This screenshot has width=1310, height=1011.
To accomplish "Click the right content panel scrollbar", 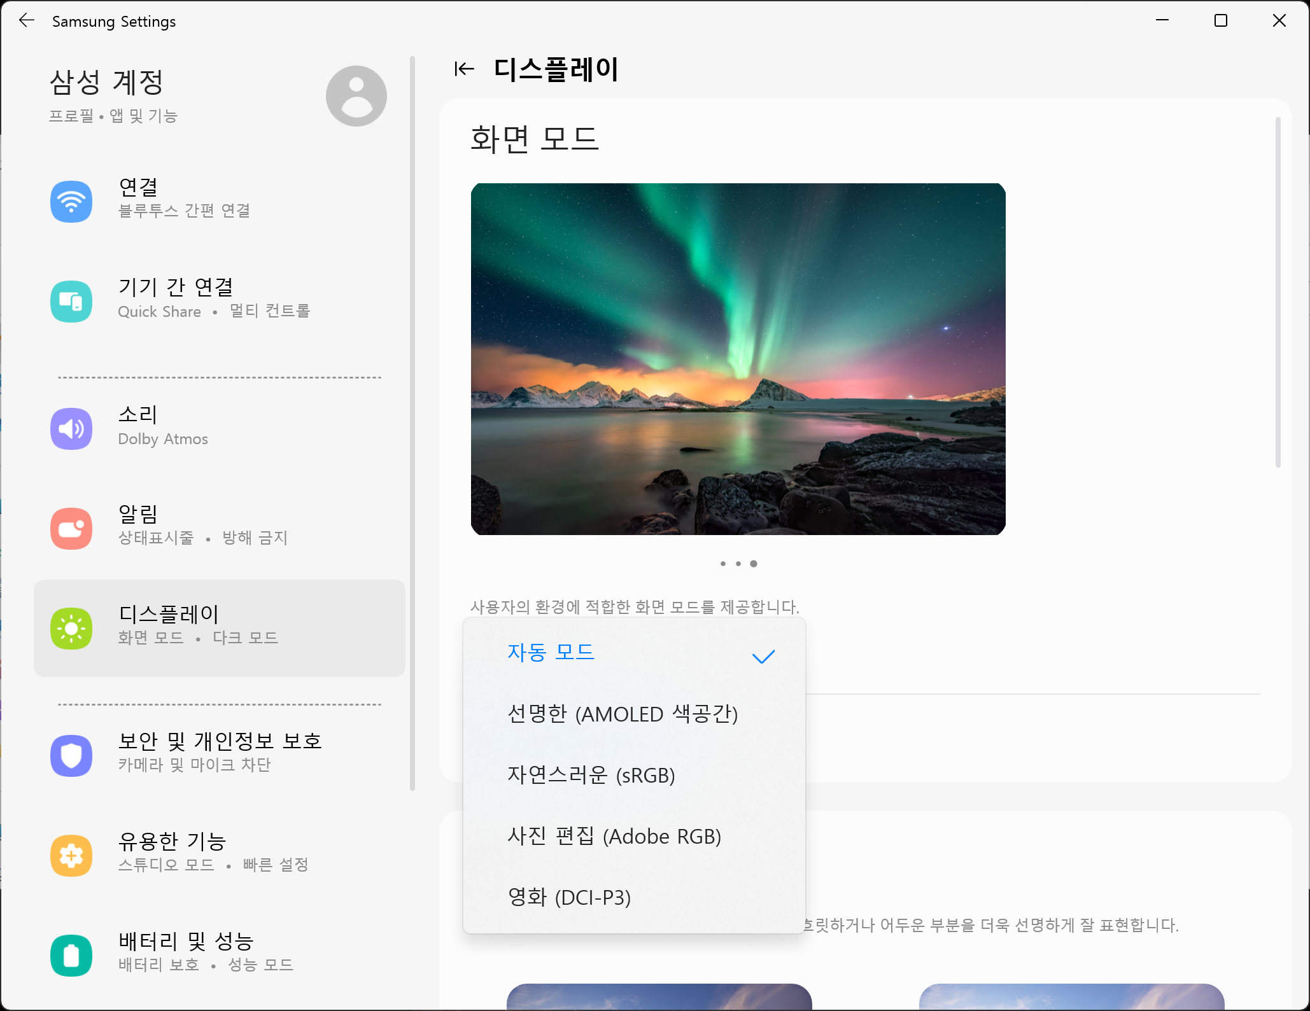I will click(x=1278, y=293).
